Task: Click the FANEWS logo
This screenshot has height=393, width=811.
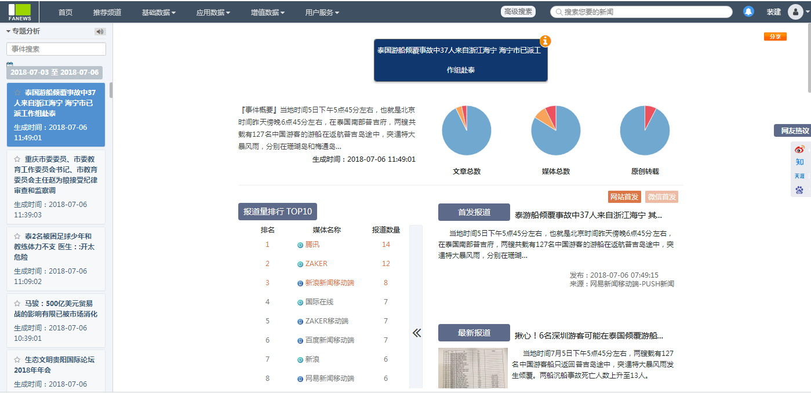Action: click(x=19, y=12)
